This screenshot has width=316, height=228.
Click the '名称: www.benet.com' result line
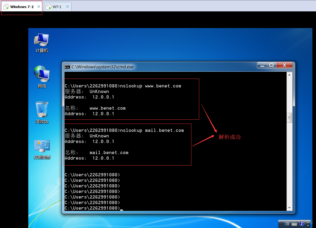click(95, 108)
